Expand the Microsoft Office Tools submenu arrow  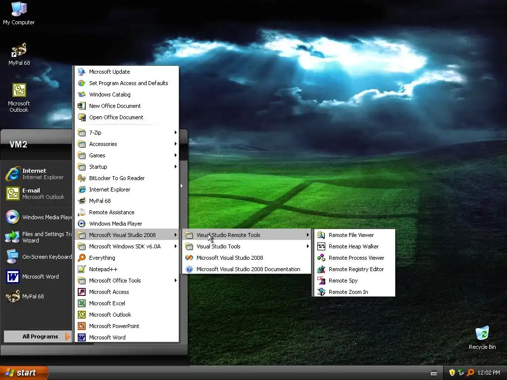(x=176, y=281)
